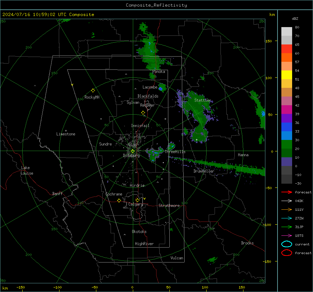This screenshot has height=292, width=313.
Task: Click the RockyMH label
Action: pos(92,97)
